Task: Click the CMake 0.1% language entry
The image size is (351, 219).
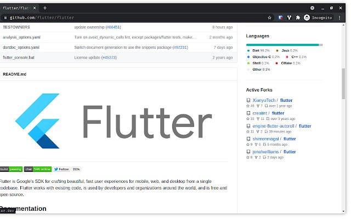Action: 288,63
